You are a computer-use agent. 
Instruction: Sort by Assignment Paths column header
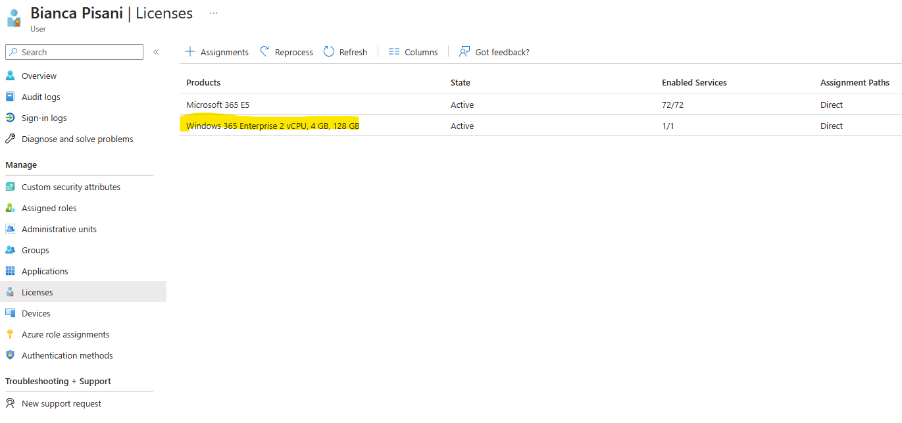tap(855, 82)
